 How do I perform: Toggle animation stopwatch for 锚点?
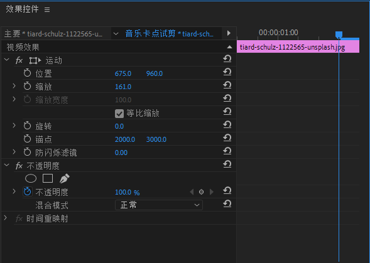point(28,139)
